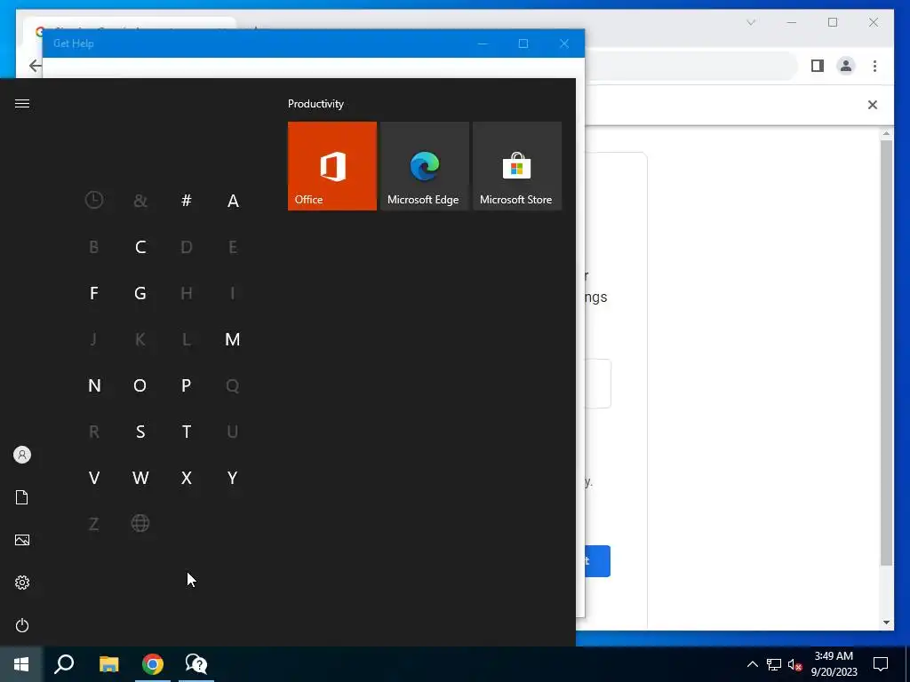Jump to letter Y apps

pos(233,478)
